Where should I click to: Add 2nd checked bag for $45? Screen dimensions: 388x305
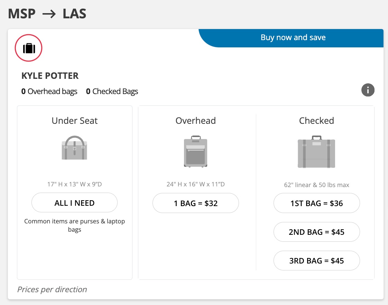[x=316, y=232]
